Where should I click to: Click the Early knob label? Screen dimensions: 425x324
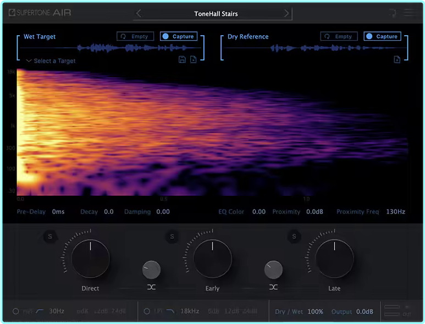tap(212, 288)
